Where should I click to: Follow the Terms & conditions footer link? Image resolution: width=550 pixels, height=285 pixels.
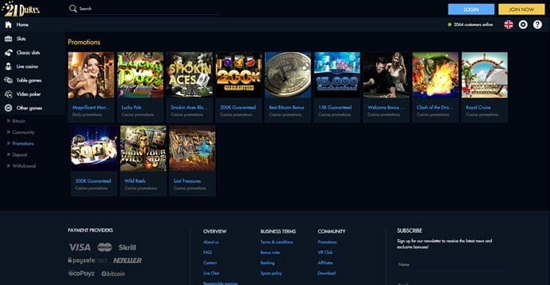(276, 242)
